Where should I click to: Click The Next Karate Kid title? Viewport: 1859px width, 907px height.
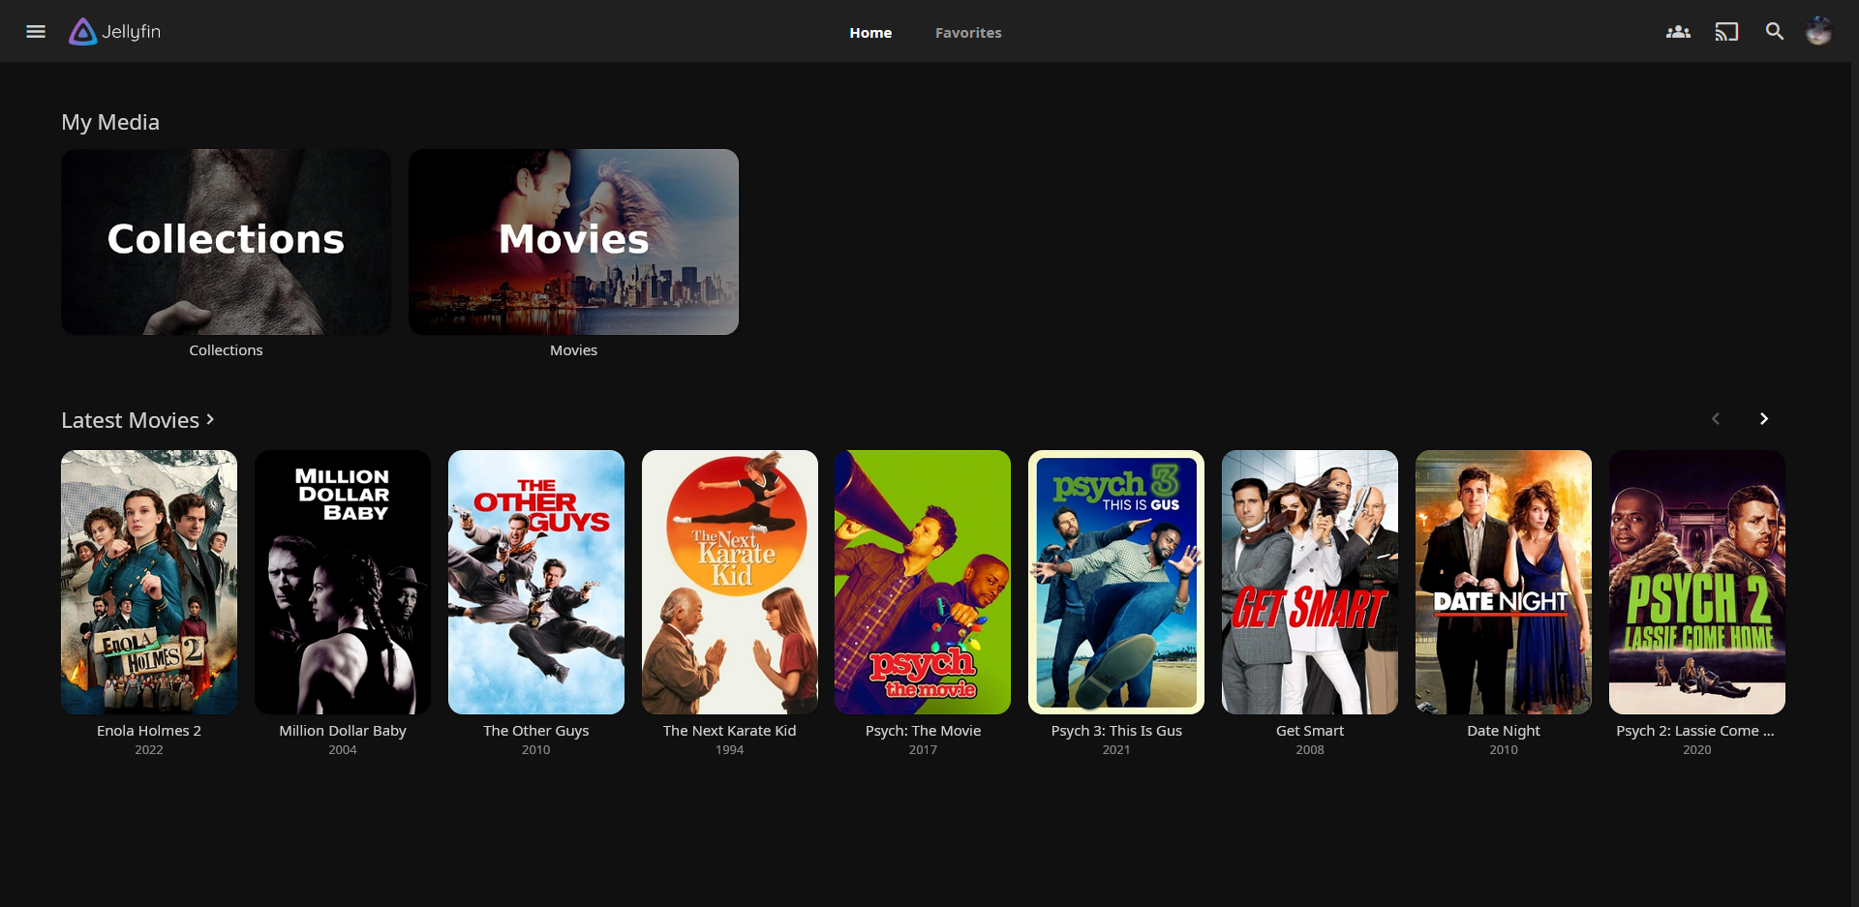pos(729,731)
